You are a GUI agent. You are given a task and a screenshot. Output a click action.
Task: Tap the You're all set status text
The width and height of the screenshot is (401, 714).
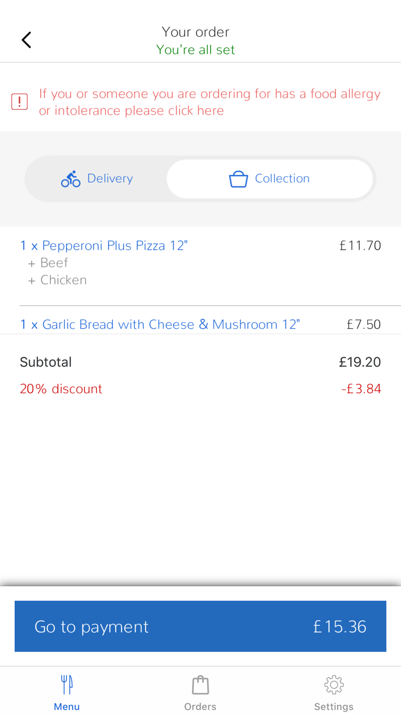[x=195, y=49]
